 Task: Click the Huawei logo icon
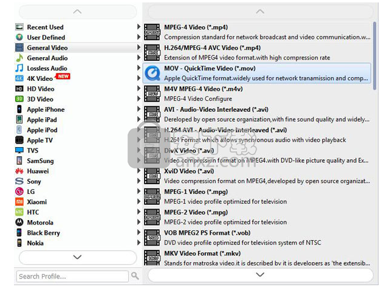[19, 171]
